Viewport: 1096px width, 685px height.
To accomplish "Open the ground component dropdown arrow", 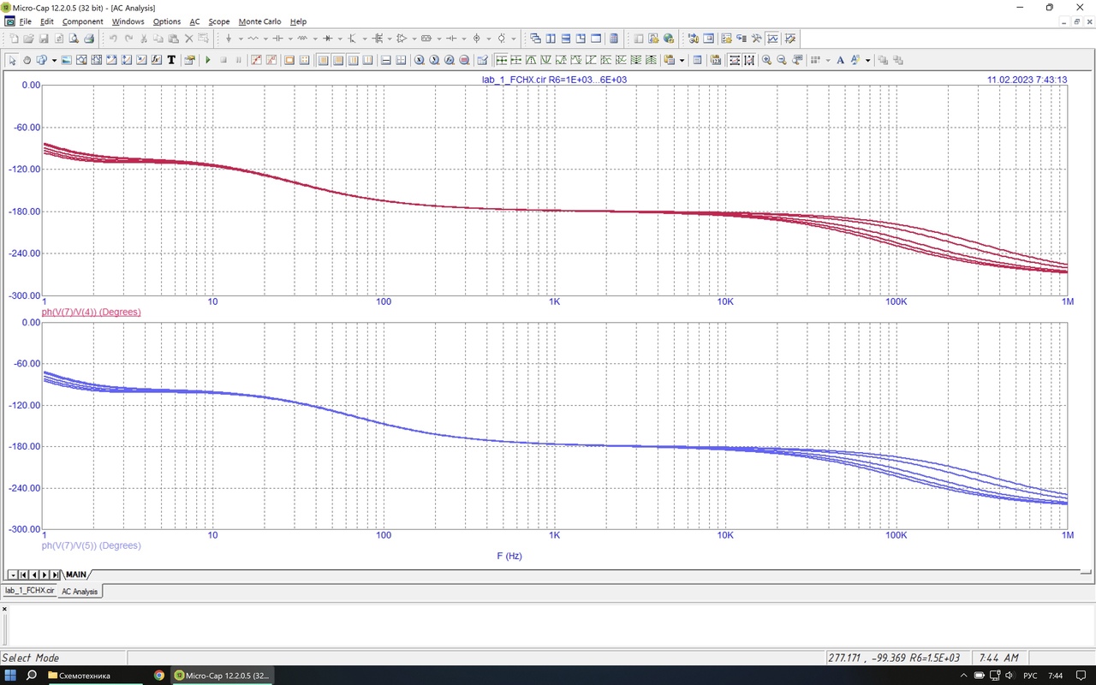I will point(241,39).
